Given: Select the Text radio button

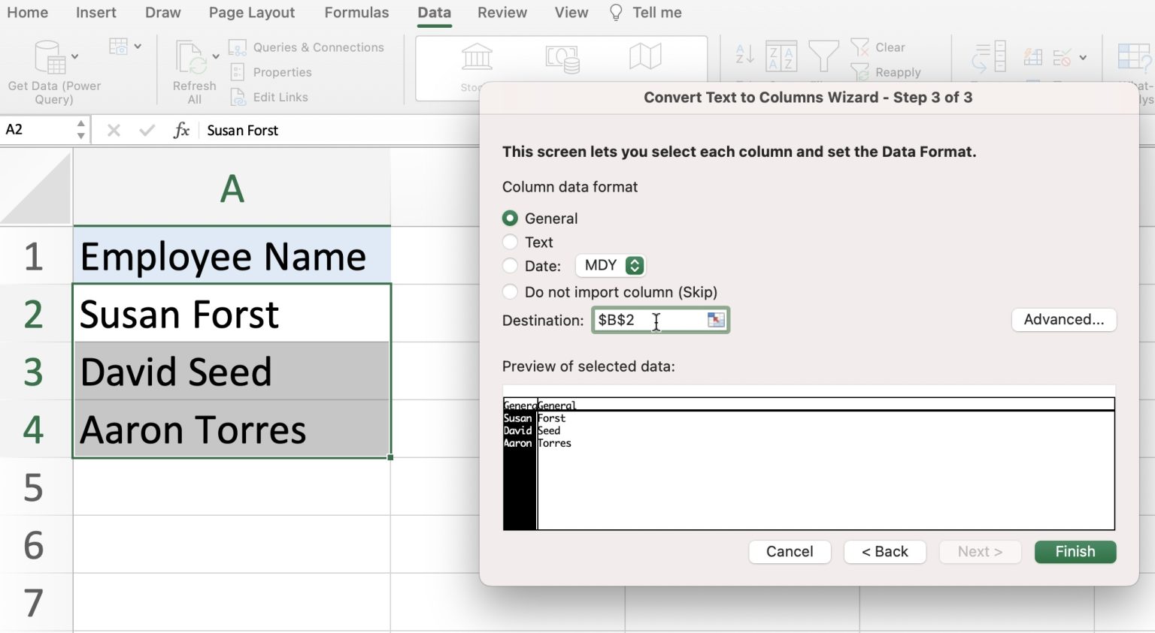Looking at the screenshot, I should click(510, 242).
